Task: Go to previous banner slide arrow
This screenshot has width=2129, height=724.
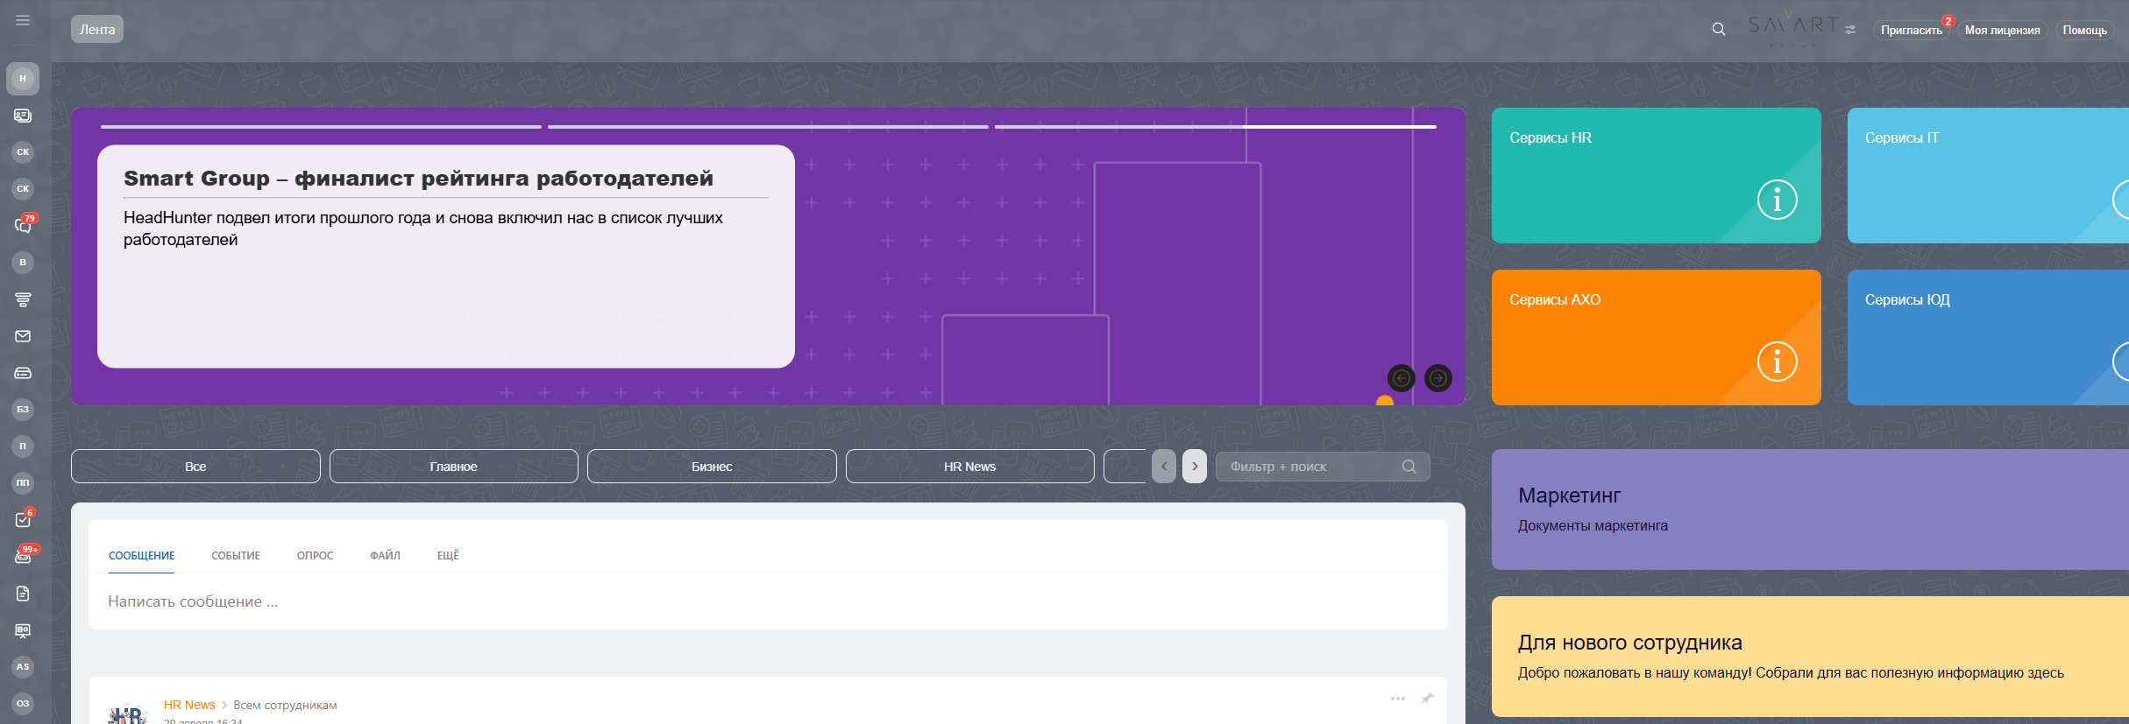Action: pos(1402,378)
